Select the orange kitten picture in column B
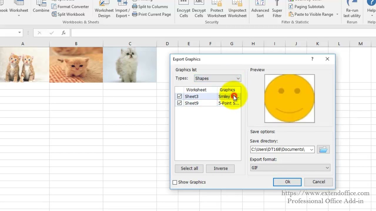 [x=76, y=65]
